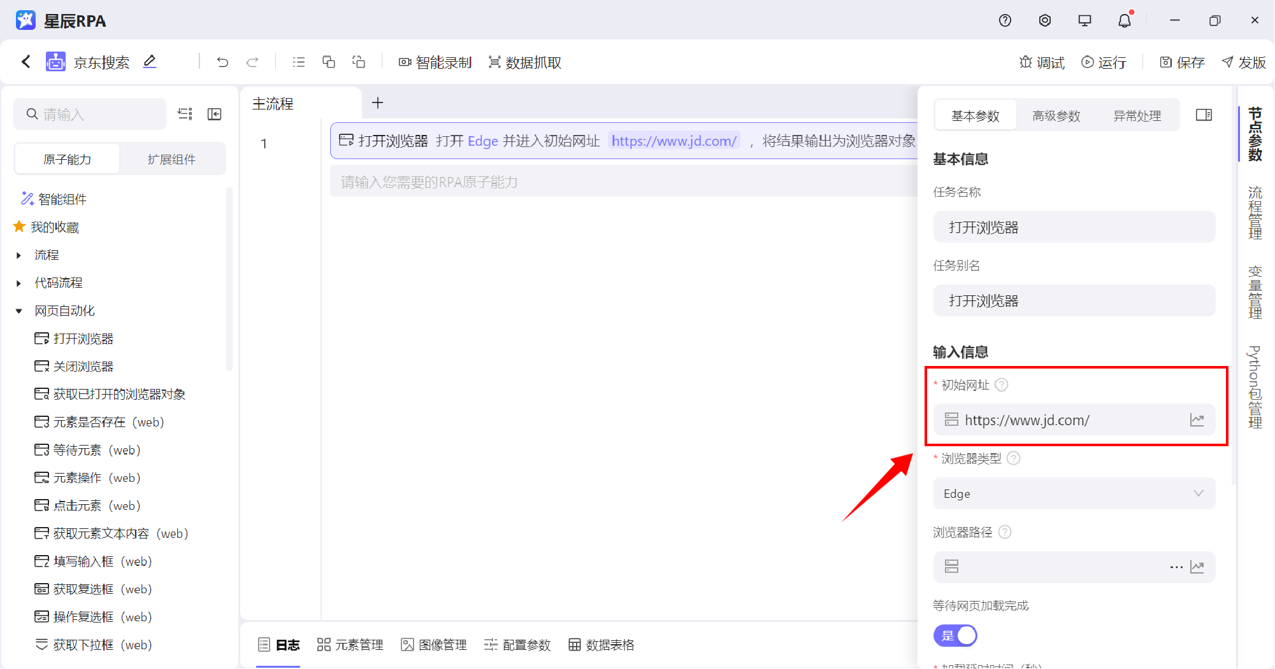This screenshot has width=1275, height=669.
Task: Open the 浏览器类型 Edge dropdown
Action: [1074, 494]
